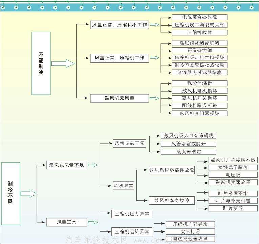The image size is (259, 244).
Task: Select the 保险丝烧断 cause box
Action: 199,83
